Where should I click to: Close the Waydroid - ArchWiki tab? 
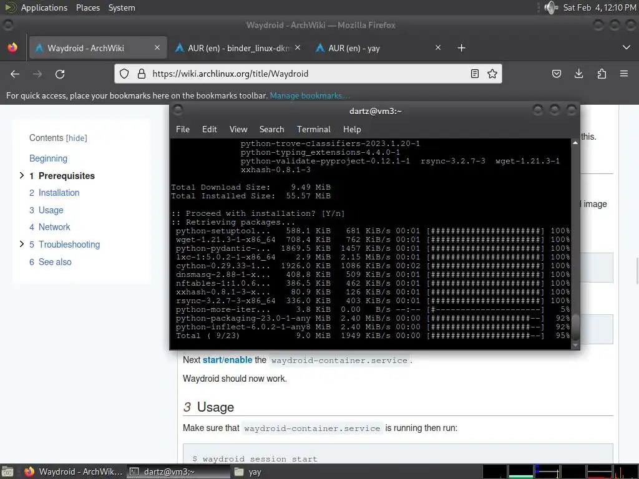[x=157, y=47]
